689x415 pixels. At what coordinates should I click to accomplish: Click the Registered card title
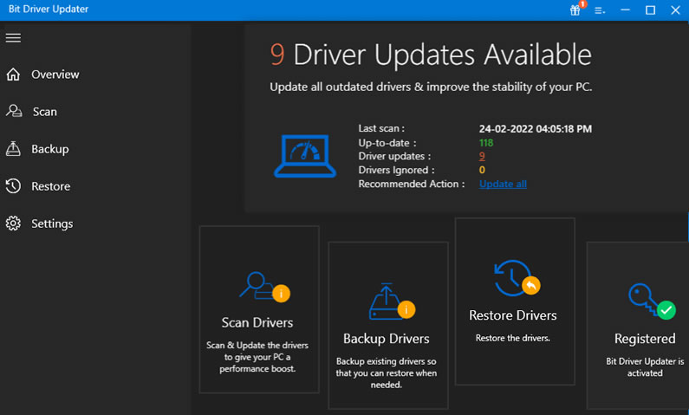[645, 339]
